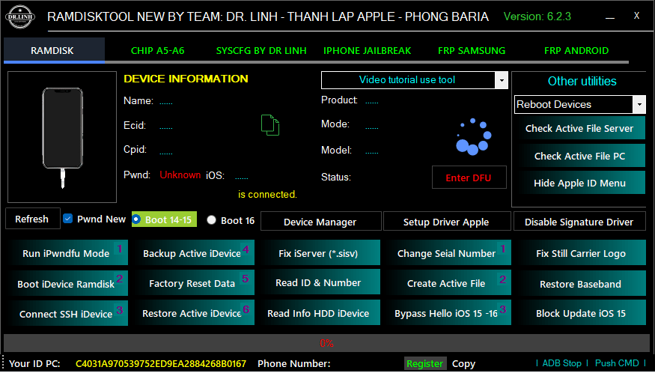Open the FRP SAMSUNG tab

[x=472, y=51]
